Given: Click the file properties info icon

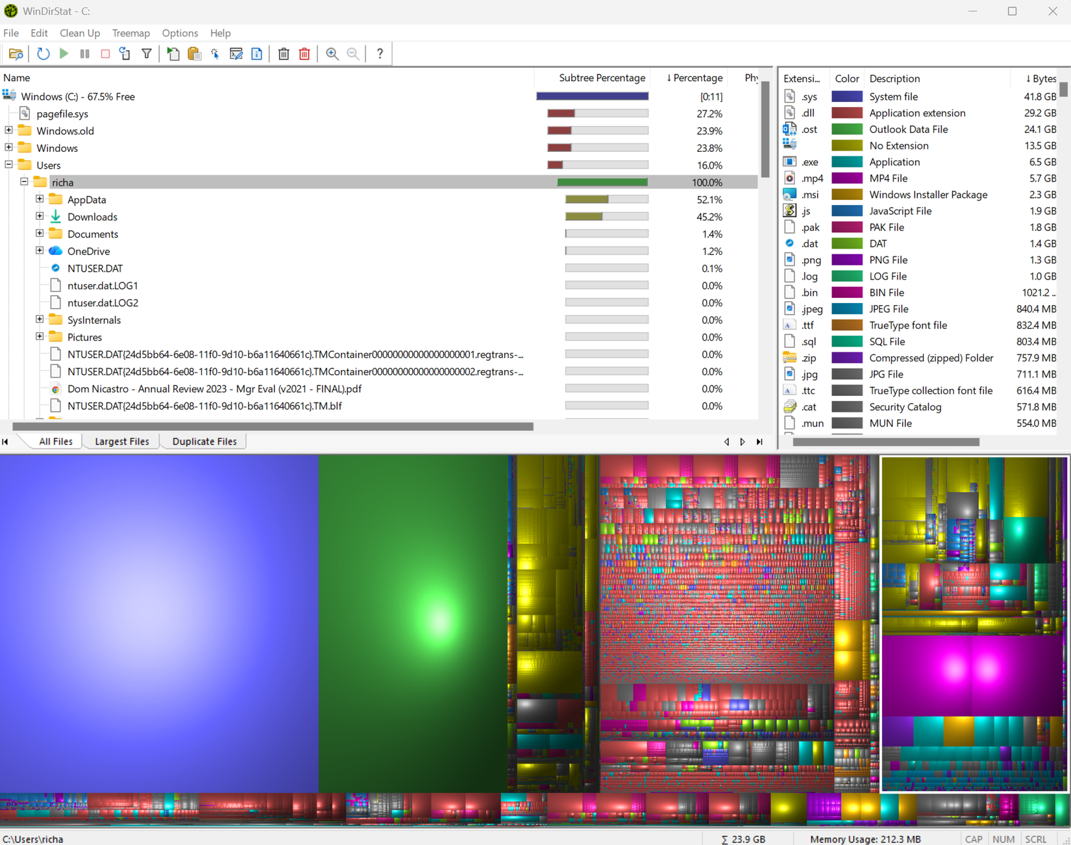Looking at the screenshot, I should pyautogui.click(x=256, y=54).
